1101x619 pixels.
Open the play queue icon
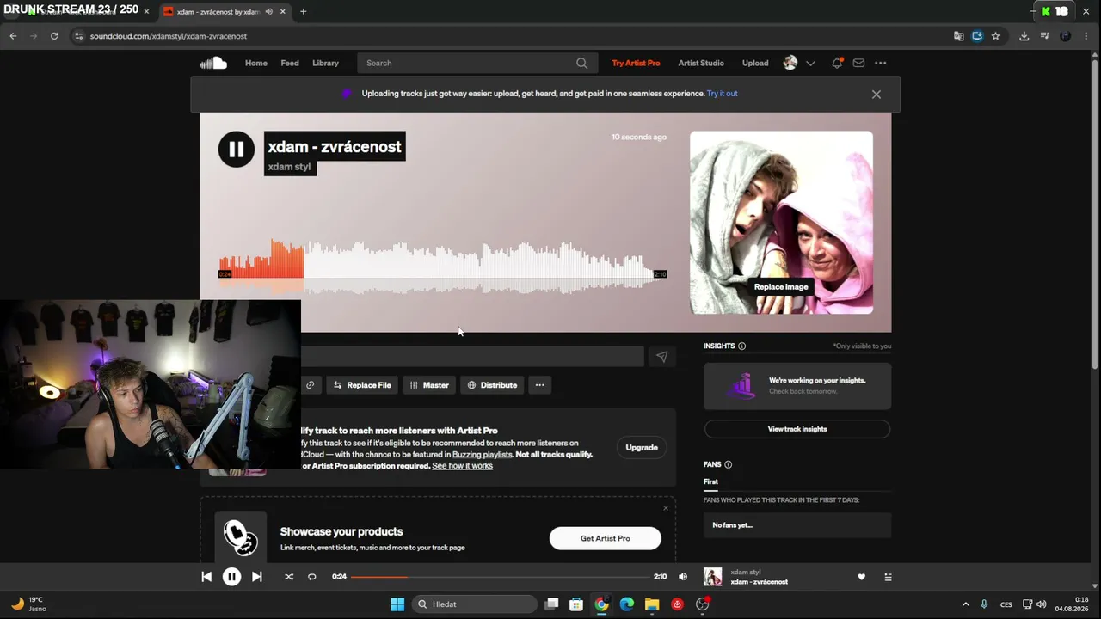(888, 577)
